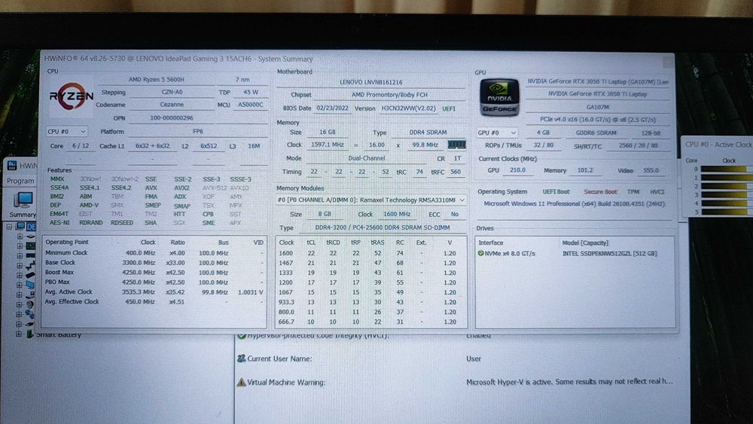Select the Smart Battery icon in tree
Image resolution: width=753 pixels, height=424 pixels.
click(x=30, y=334)
